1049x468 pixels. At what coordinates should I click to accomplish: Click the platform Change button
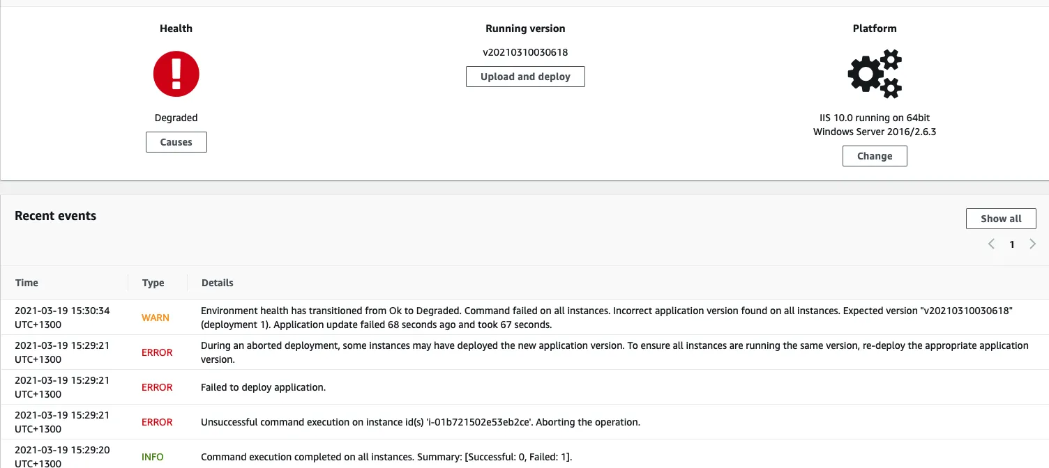[x=875, y=156]
